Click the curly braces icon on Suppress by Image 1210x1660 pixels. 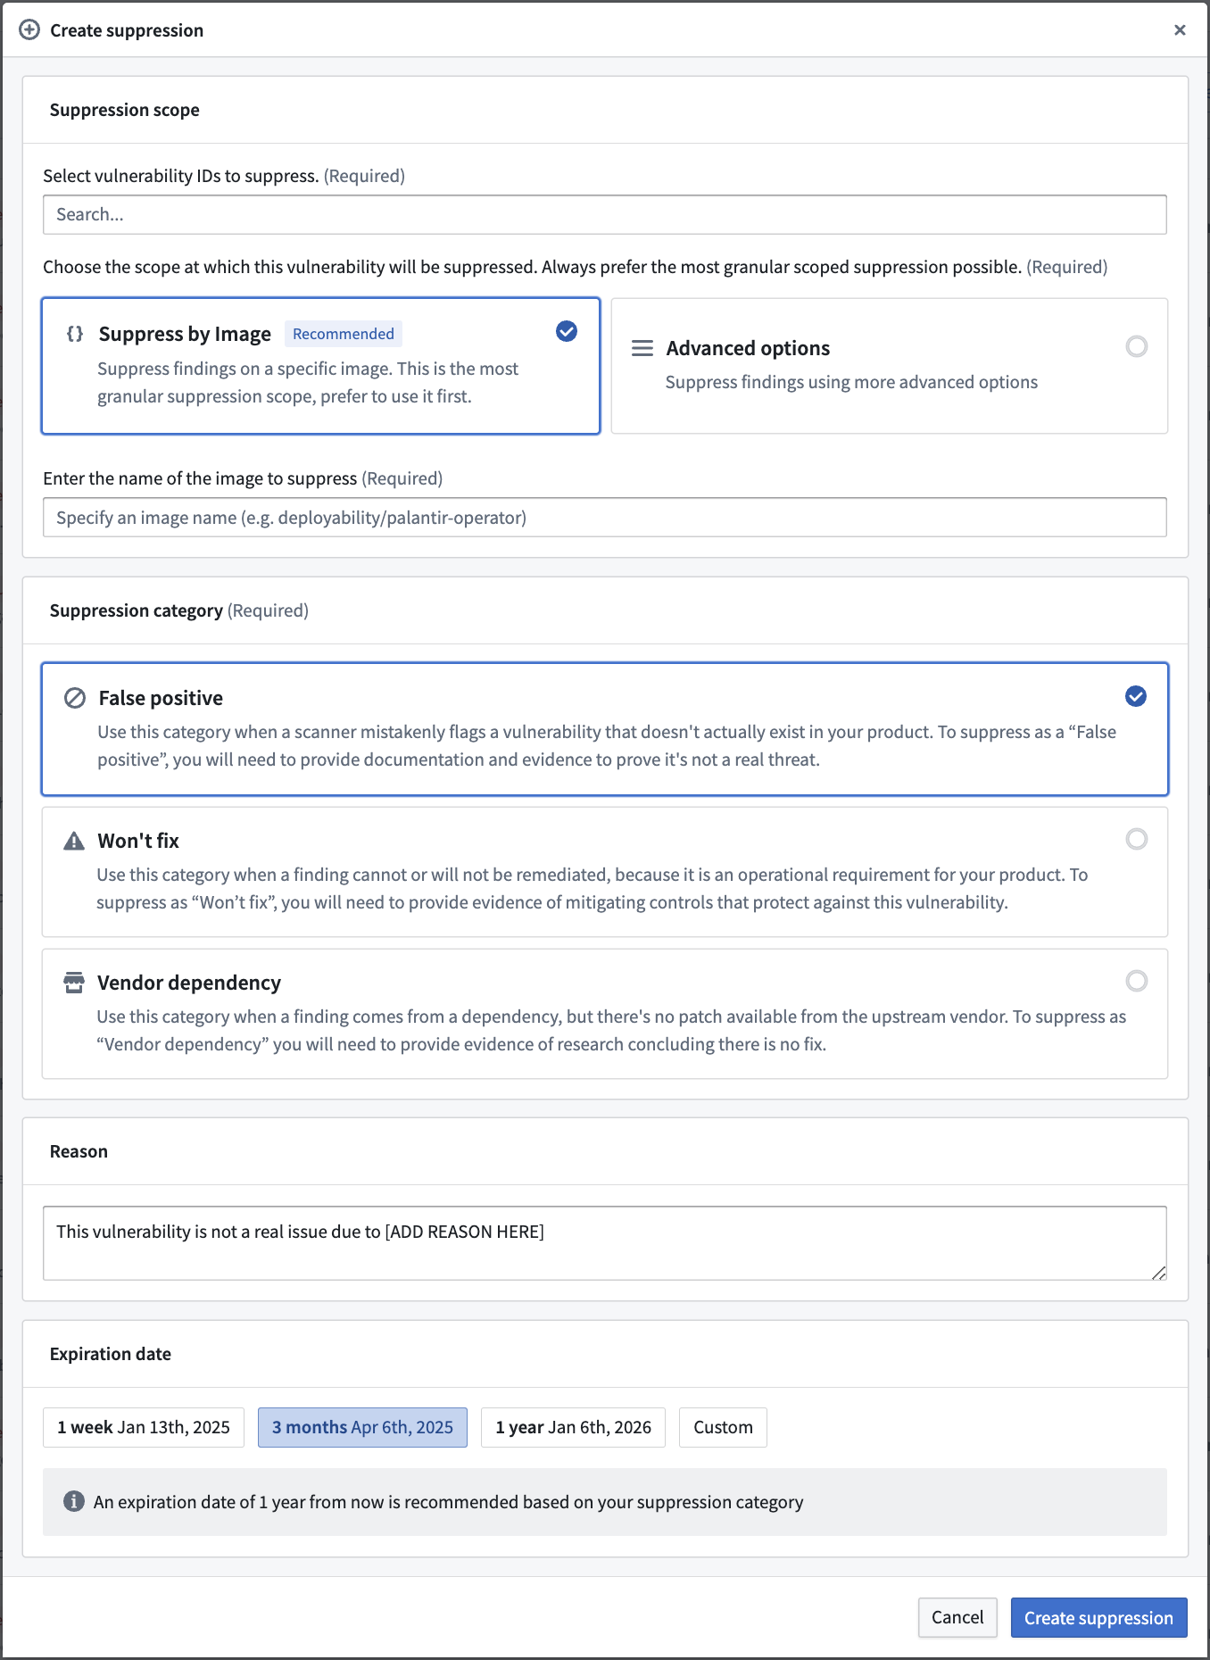coord(75,334)
